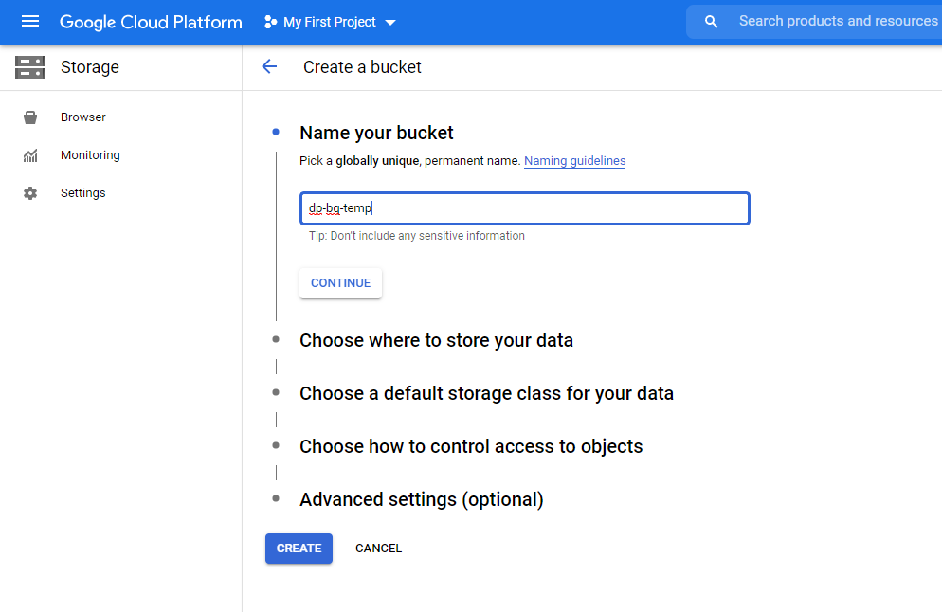This screenshot has width=942, height=612.
Task: Click the Storage product icon
Action: (30, 67)
